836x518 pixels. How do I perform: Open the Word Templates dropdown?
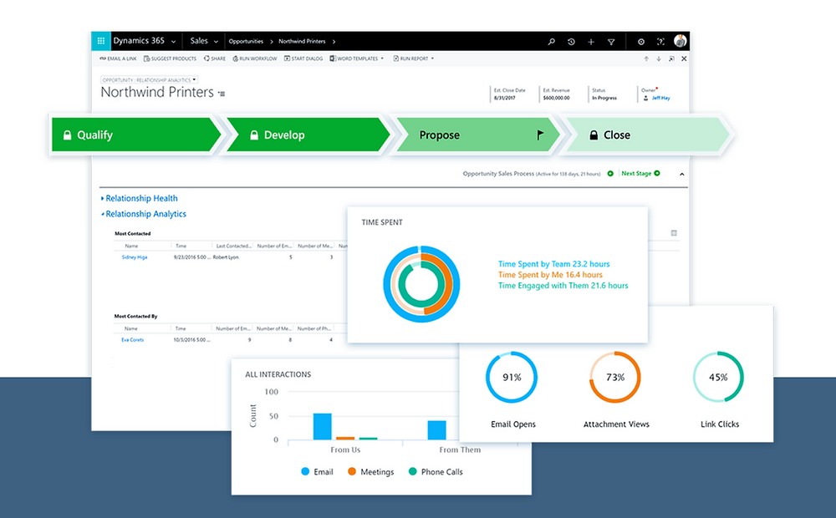point(357,58)
